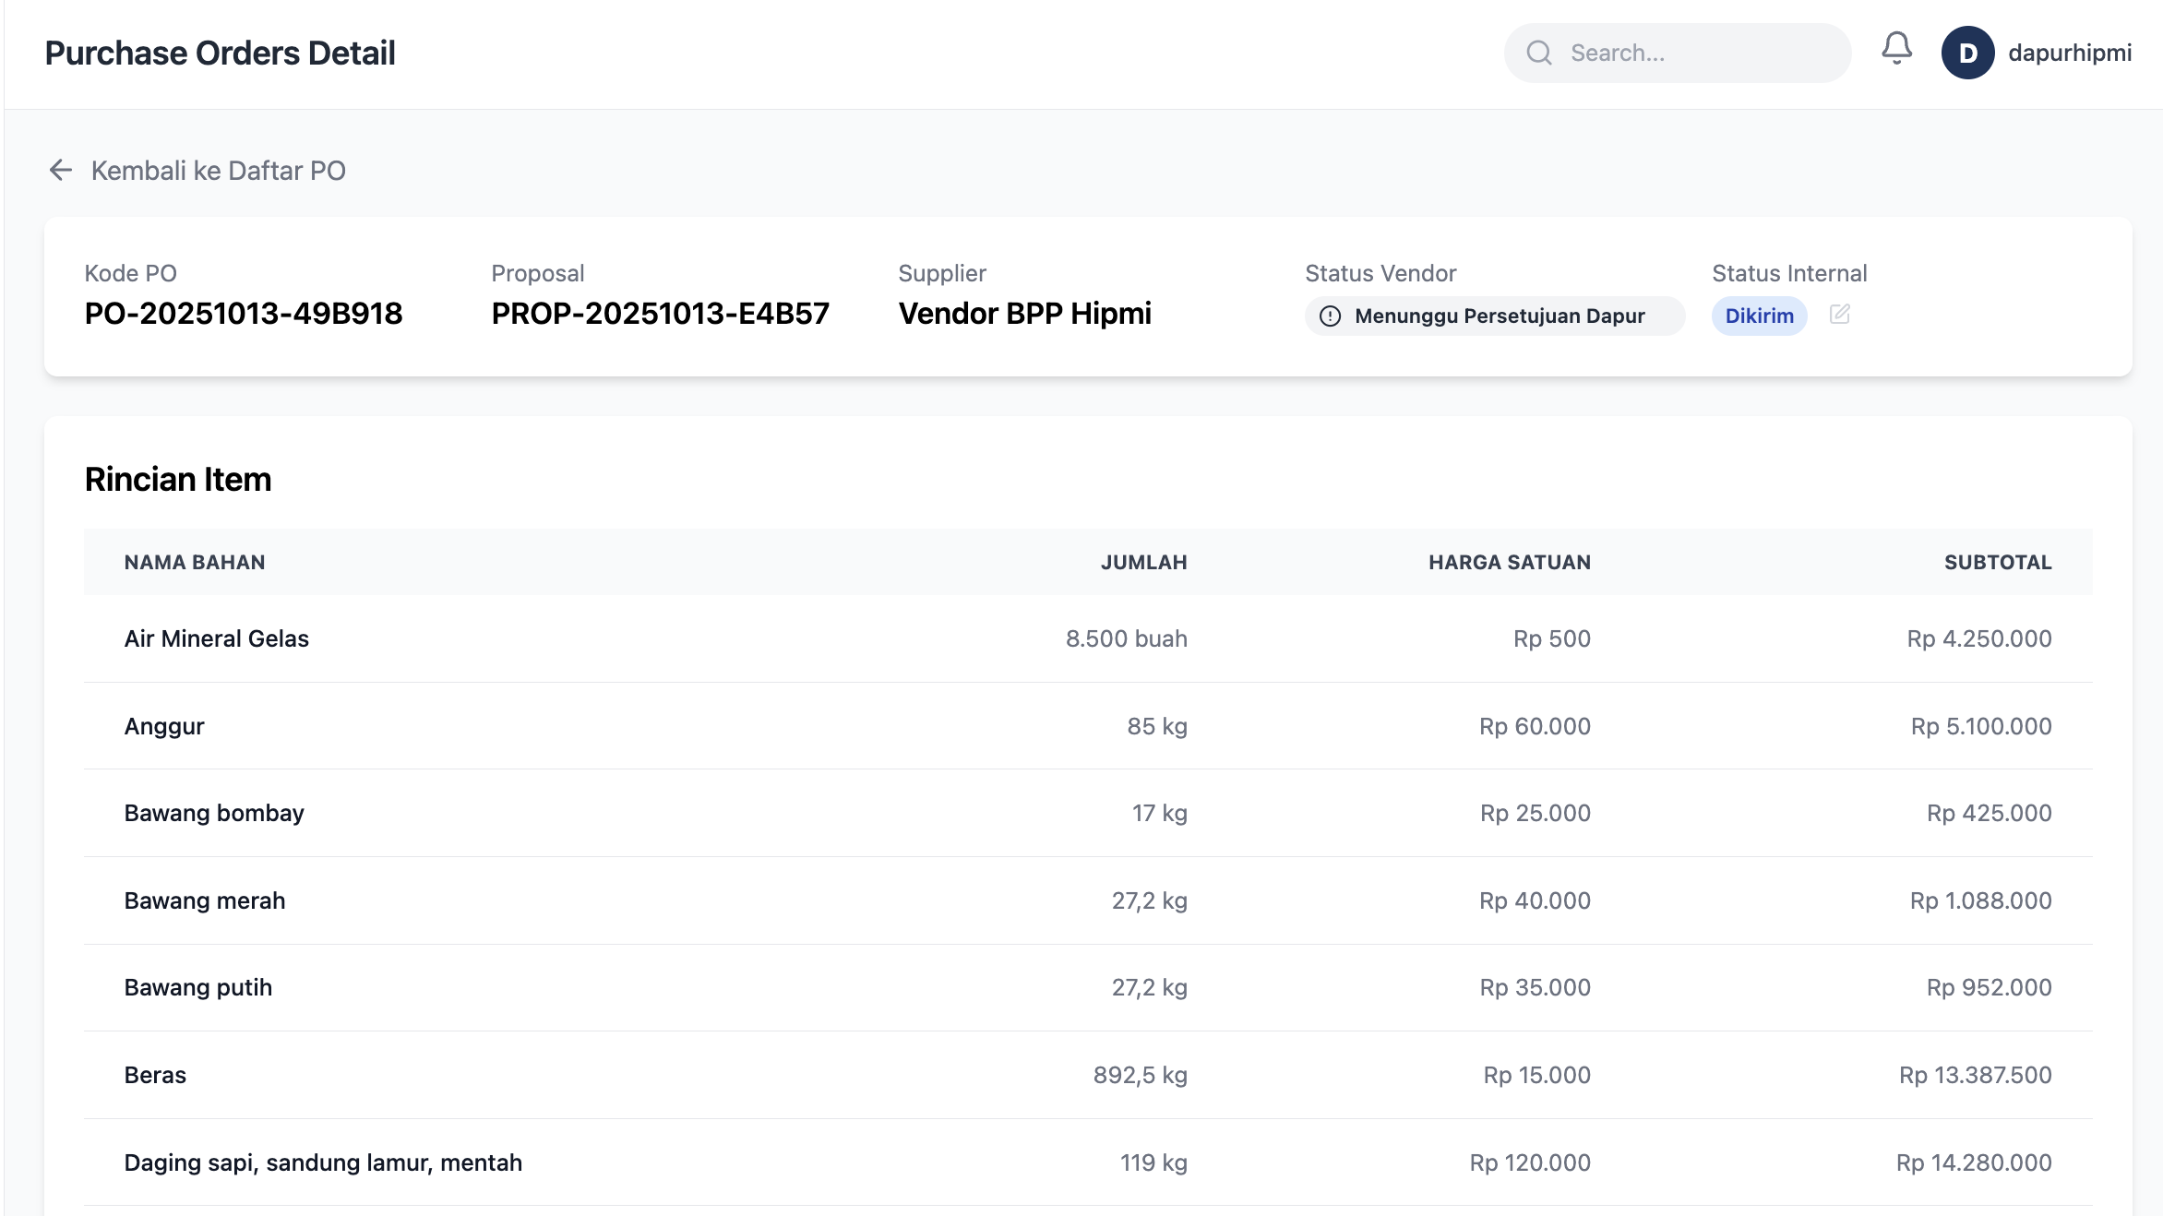The width and height of the screenshot is (2163, 1216).
Task: Click the edit Status Internal pencil icon
Action: pyautogui.click(x=1839, y=315)
